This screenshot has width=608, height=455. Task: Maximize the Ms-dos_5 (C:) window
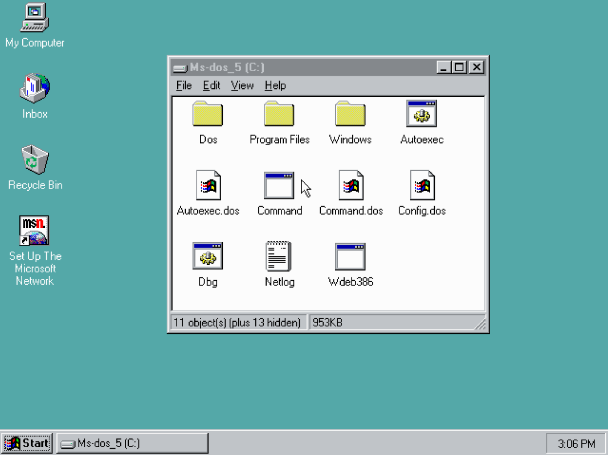tap(459, 67)
